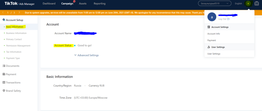
Task: Click the green account avatar icon
Action: [248, 4]
